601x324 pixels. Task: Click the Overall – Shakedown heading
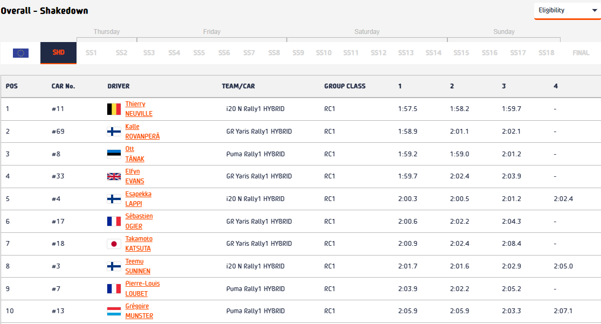point(44,11)
